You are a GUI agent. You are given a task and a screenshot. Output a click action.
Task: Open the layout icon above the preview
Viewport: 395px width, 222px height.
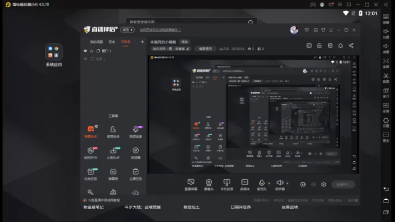330,45
